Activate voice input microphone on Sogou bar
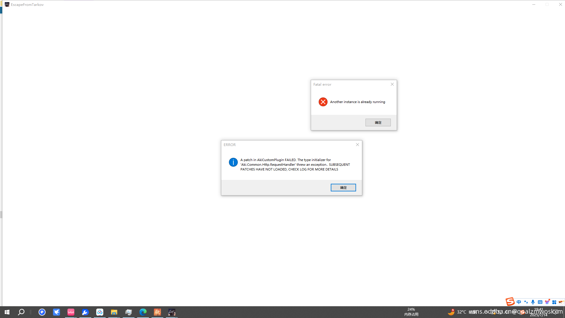The image size is (565, 318). [x=533, y=302]
